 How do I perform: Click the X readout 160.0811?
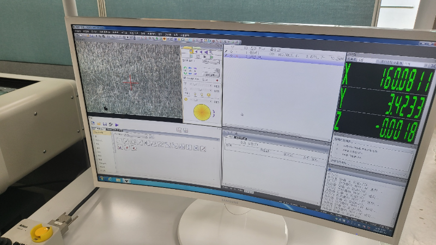click(407, 81)
